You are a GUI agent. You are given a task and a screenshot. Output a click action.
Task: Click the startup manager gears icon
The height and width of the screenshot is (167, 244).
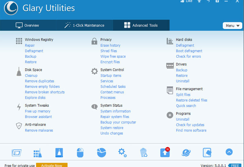[x=122, y=152]
